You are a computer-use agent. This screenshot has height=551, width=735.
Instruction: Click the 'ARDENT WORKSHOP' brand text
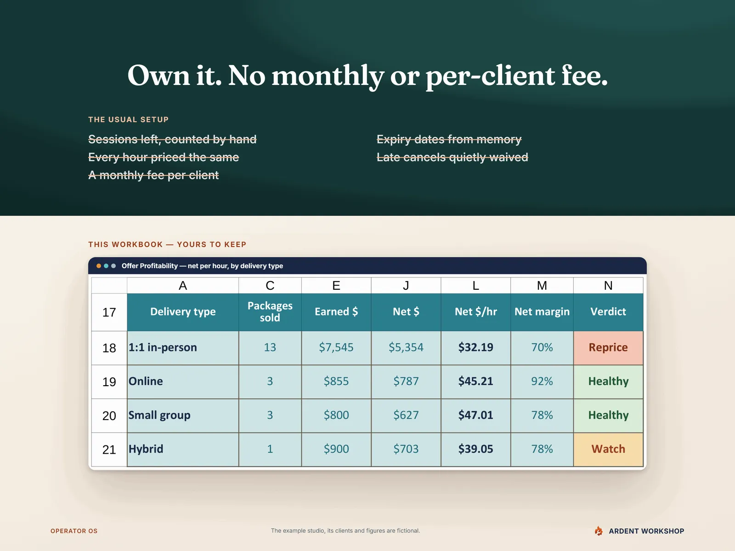click(x=646, y=531)
